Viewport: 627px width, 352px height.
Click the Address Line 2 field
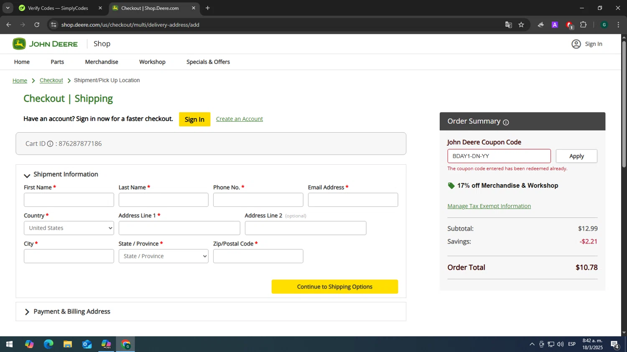pos(306,228)
